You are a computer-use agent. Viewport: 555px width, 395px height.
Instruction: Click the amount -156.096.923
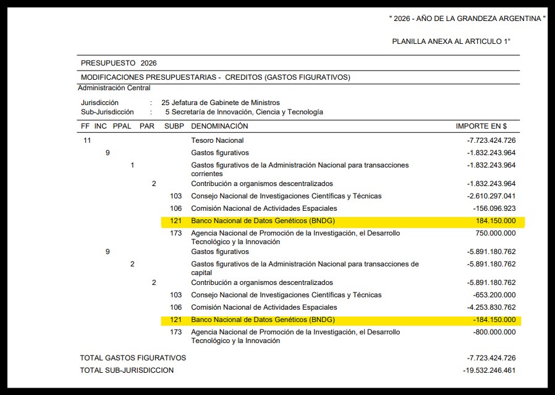click(x=494, y=208)
